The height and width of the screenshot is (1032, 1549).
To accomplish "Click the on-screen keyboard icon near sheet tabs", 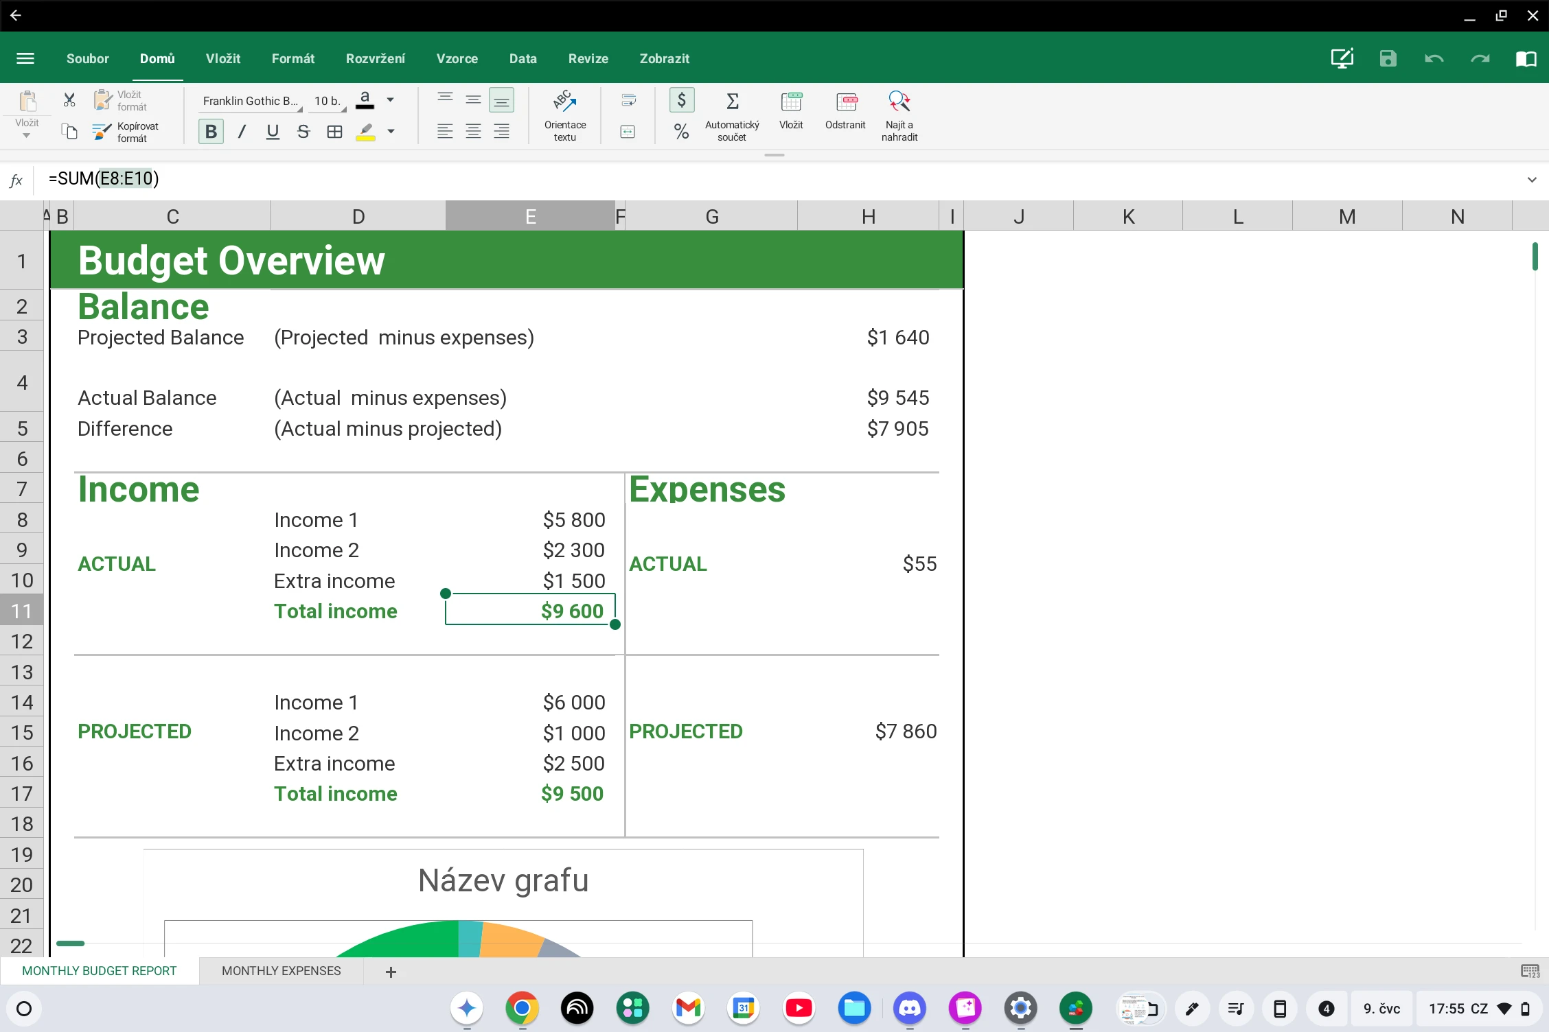I will pyautogui.click(x=1530, y=971).
